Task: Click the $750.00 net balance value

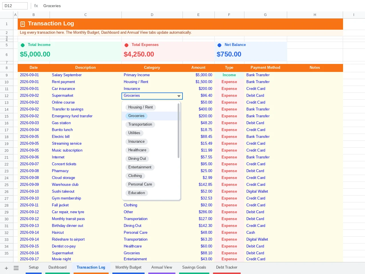Action: tap(229, 54)
